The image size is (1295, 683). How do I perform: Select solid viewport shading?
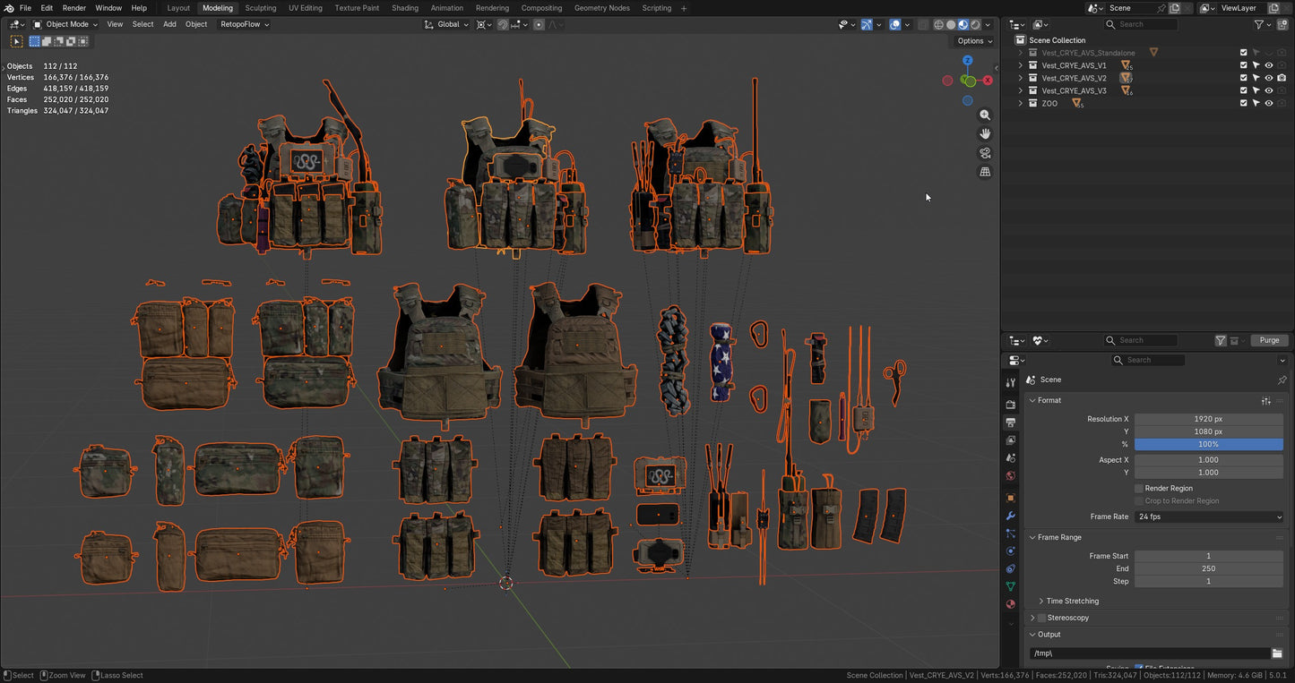[951, 24]
